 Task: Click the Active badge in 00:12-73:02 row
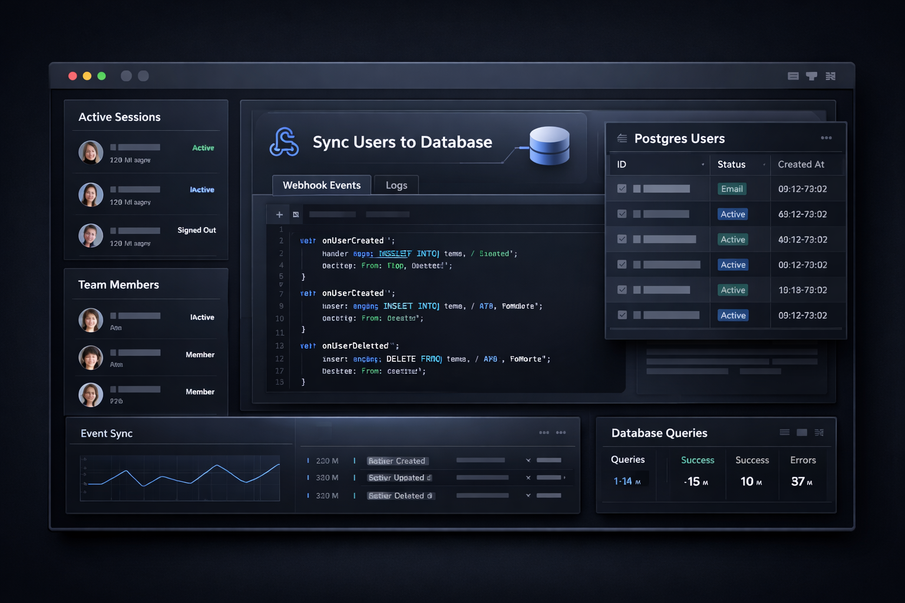point(733,264)
